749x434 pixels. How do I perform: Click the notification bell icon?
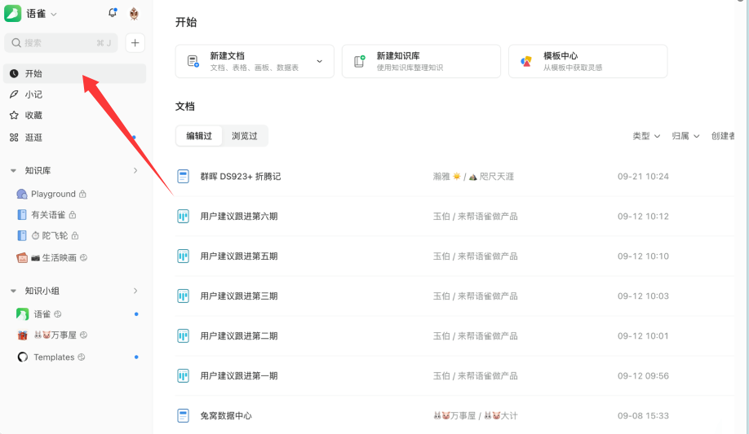[113, 14]
